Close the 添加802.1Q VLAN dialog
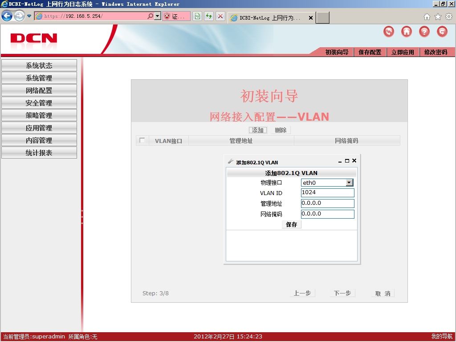The height and width of the screenshot is (342, 456). [354, 160]
